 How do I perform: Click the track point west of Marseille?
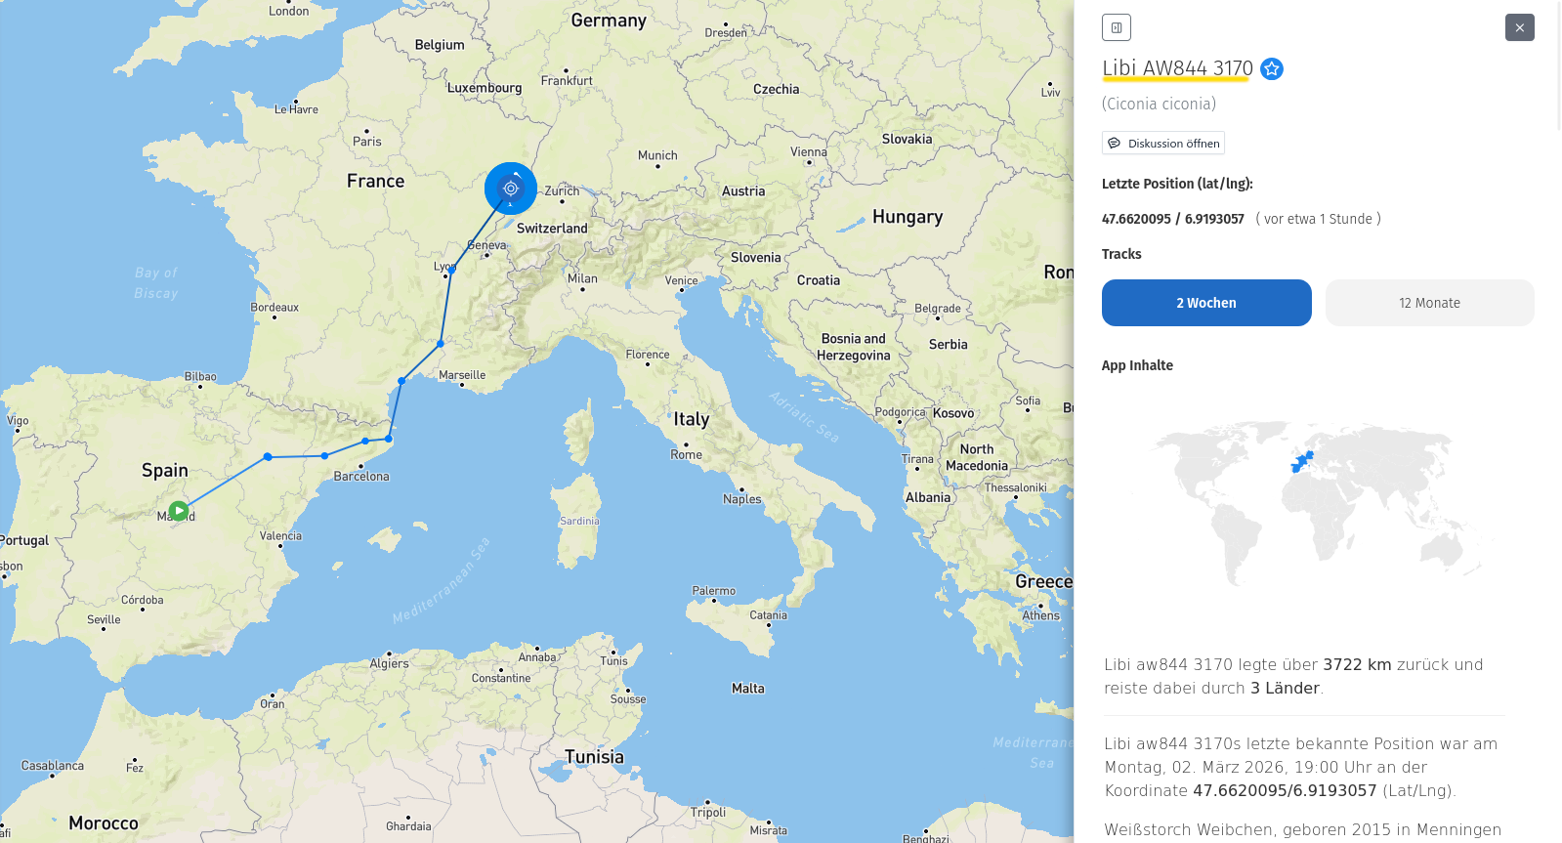401,381
